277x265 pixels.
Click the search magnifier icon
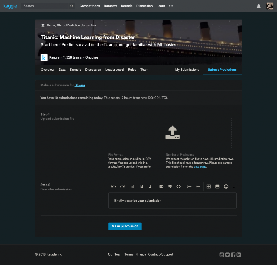(x=72, y=6)
